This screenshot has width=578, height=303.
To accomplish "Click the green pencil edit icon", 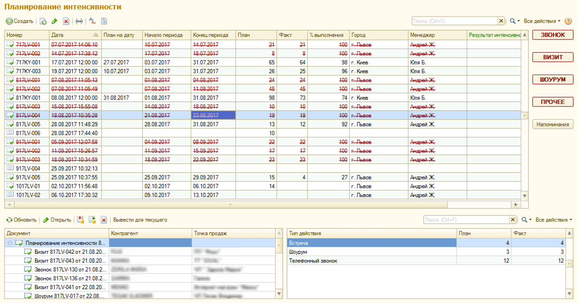I will pos(54,21).
